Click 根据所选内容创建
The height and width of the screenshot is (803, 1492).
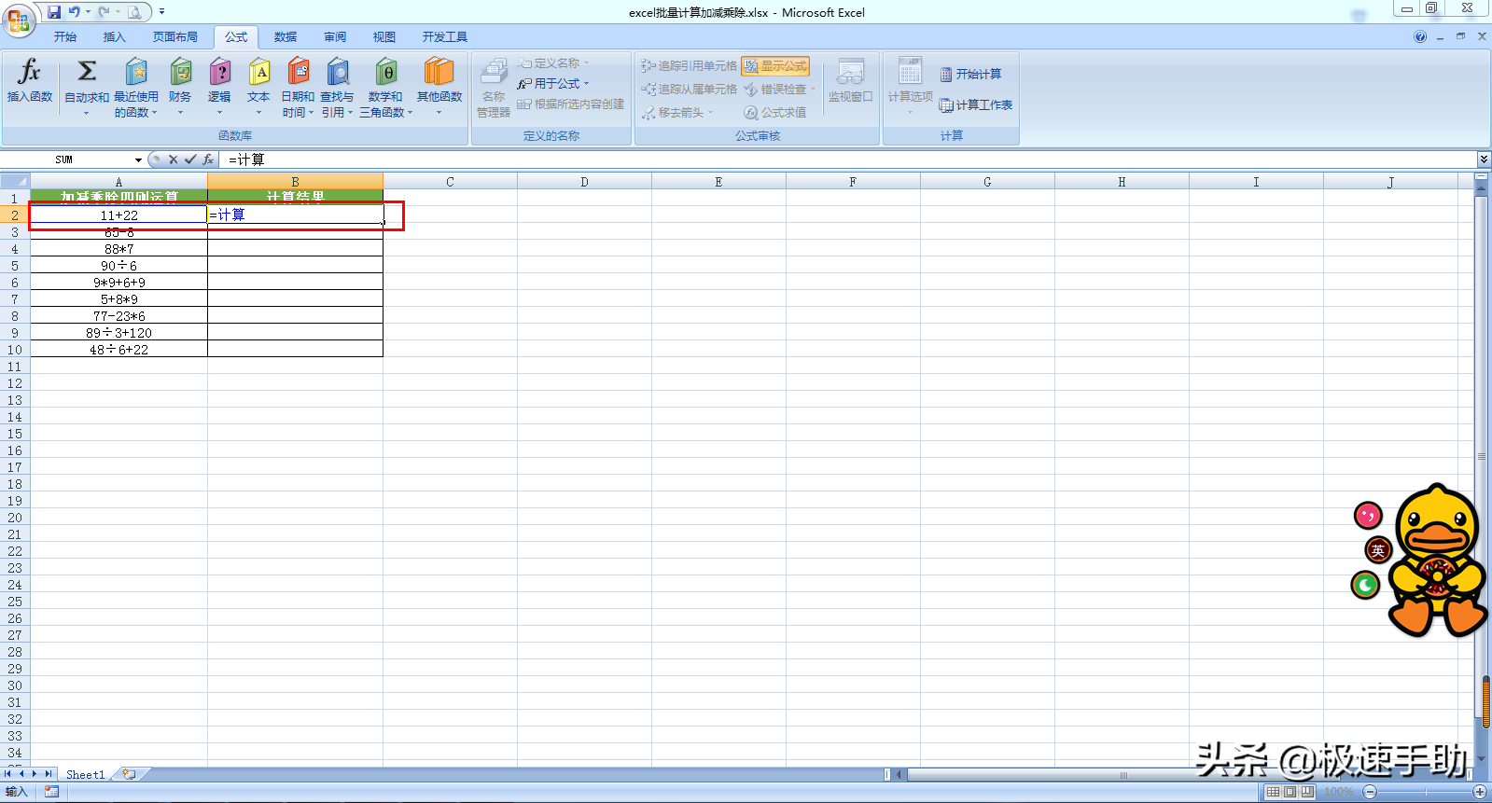pos(570,104)
